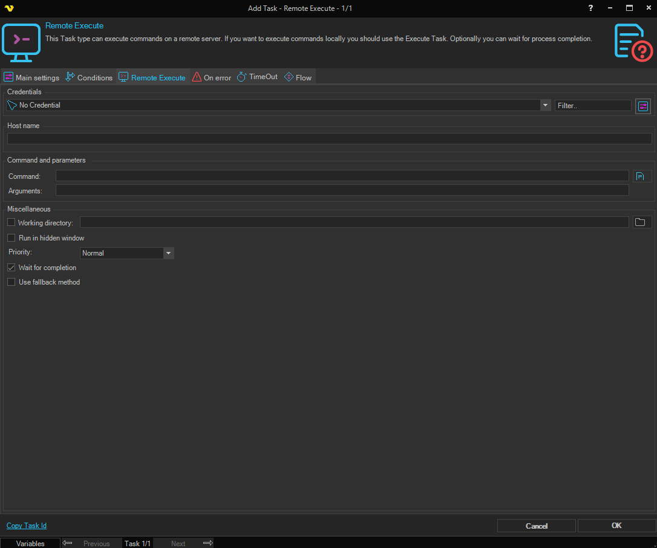
Task: Go to the TimeOut tab
Action: tap(258, 77)
